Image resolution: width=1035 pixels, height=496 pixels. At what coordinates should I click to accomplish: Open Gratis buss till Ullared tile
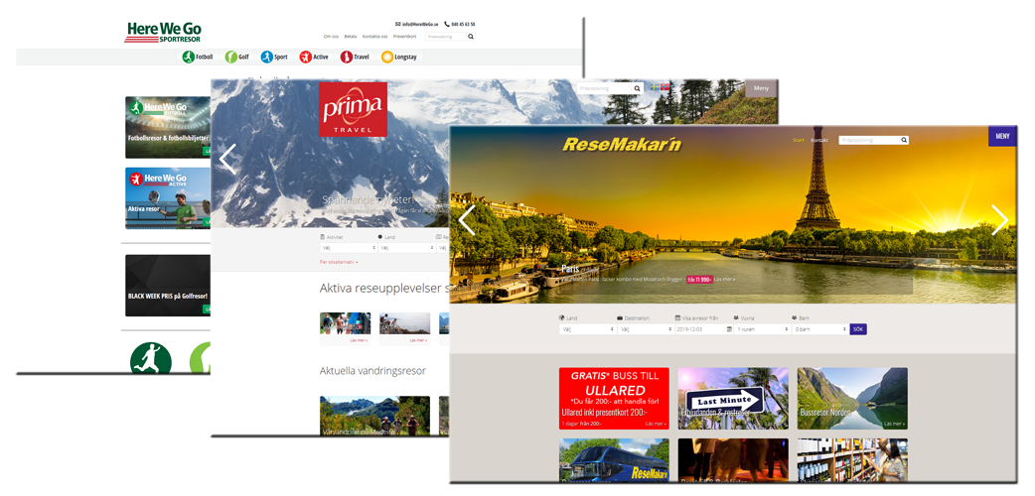(614, 398)
